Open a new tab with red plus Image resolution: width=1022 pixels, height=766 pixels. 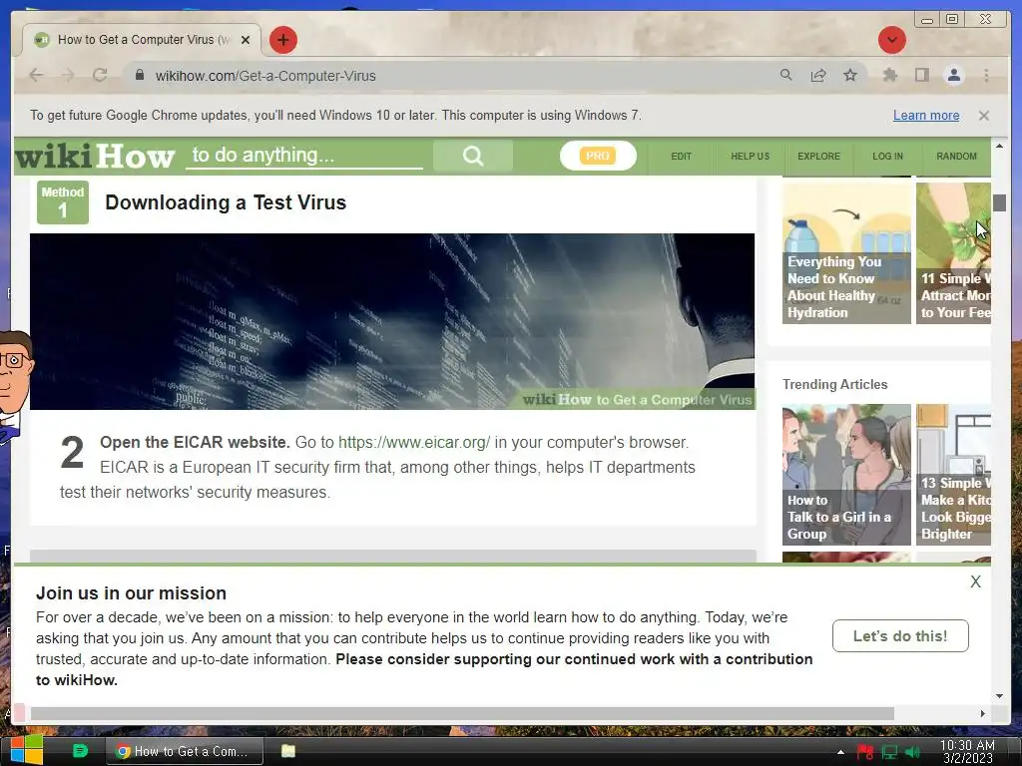tap(282, 40)
